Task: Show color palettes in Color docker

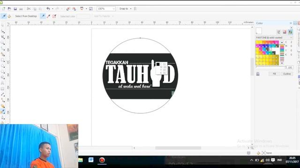Action: click(x=290, y=32)
